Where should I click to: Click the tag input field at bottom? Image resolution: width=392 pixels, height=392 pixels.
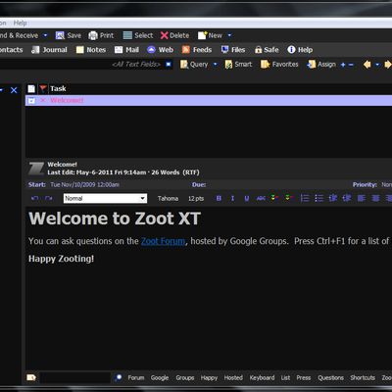tap(74, 377)
